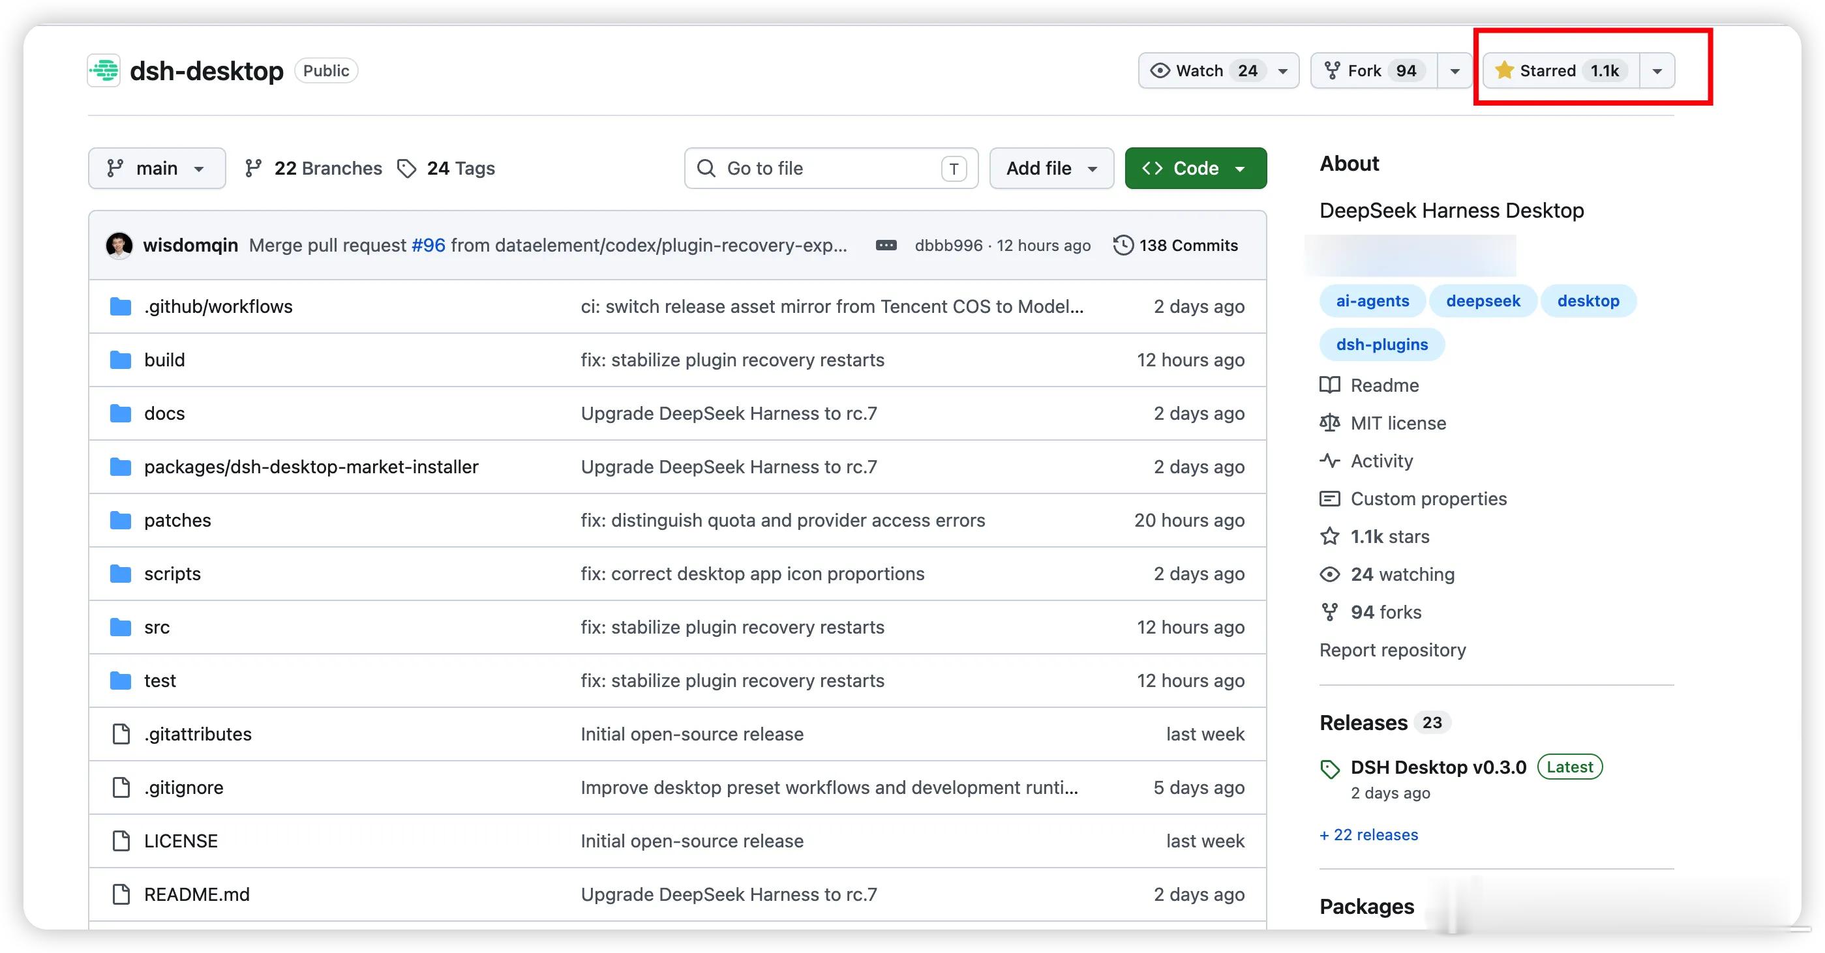Click the patches folder icon

pos(121,520)
